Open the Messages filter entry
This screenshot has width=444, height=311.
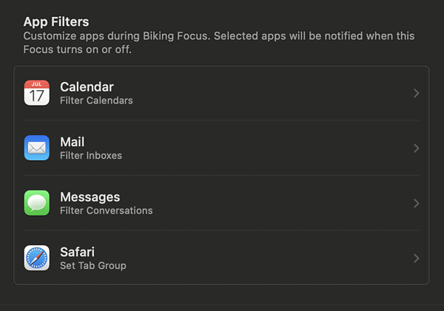coord(221,203)
